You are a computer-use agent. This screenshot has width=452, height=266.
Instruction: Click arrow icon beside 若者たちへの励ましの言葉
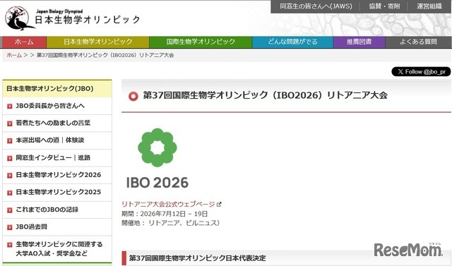(10, 123)
